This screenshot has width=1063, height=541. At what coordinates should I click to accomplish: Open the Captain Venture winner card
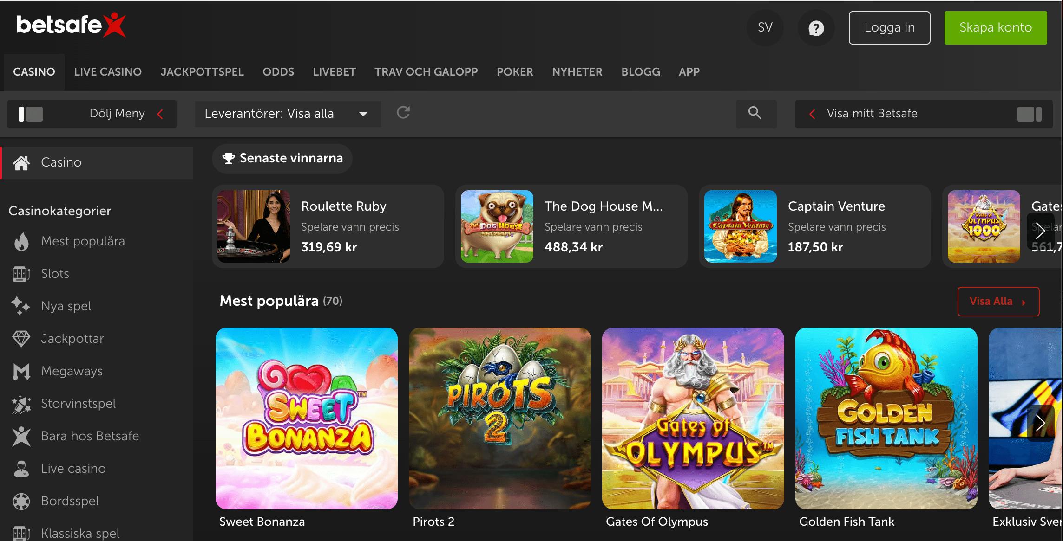815,226
